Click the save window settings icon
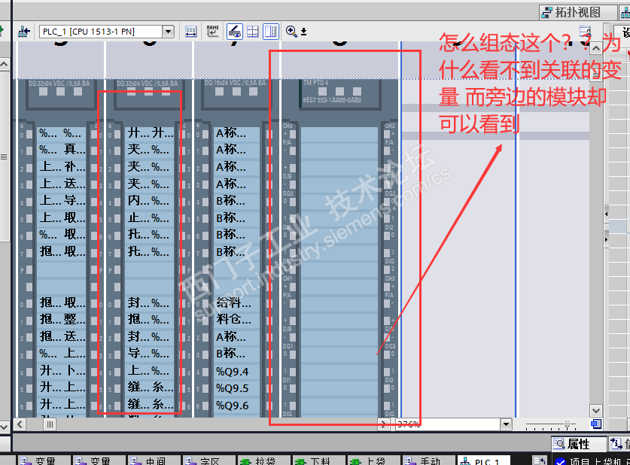 pyautogui.click(x=585, y=31)
